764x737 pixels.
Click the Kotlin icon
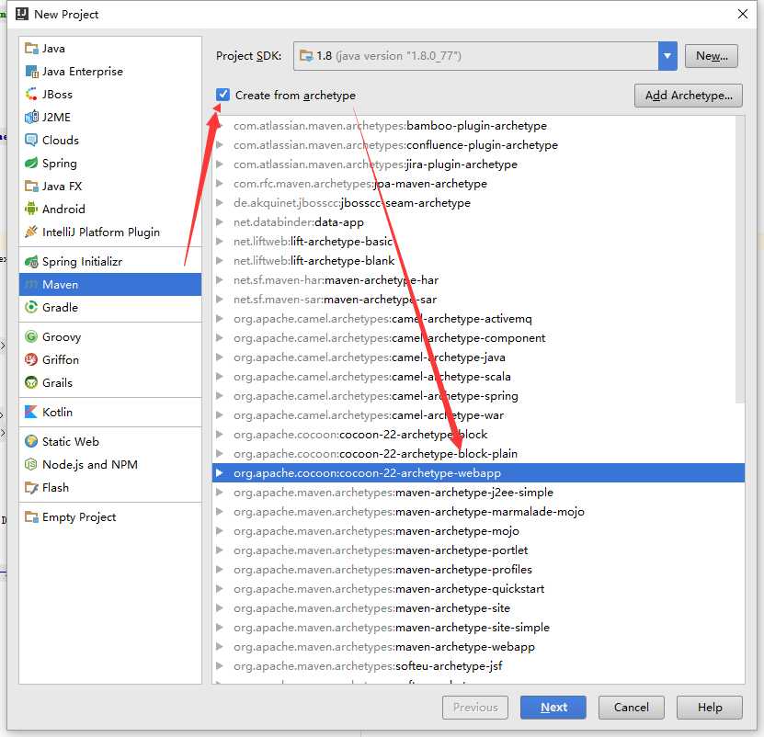coord(31,412)
